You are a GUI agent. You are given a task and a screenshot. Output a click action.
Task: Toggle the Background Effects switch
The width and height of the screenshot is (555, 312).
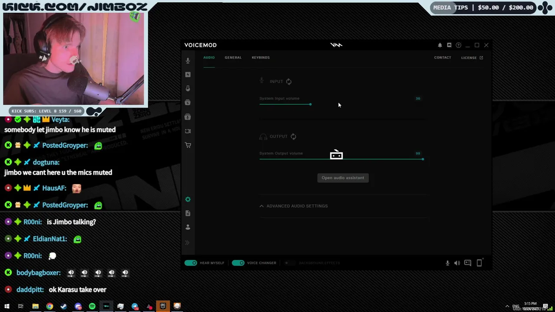[x=289, y=263]
